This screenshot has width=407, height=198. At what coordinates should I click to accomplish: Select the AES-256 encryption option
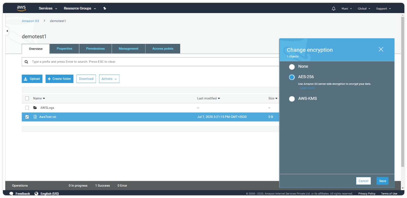click(292, 77)
